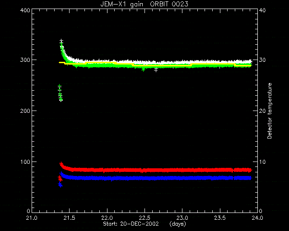Click the 300 tick label on left axis
The image size is (289, 231).
tap(25, 60)
